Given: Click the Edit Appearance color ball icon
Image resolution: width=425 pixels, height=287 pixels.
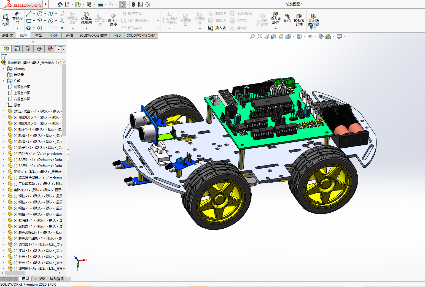Looking at the screenshot, I should (321, 37).
